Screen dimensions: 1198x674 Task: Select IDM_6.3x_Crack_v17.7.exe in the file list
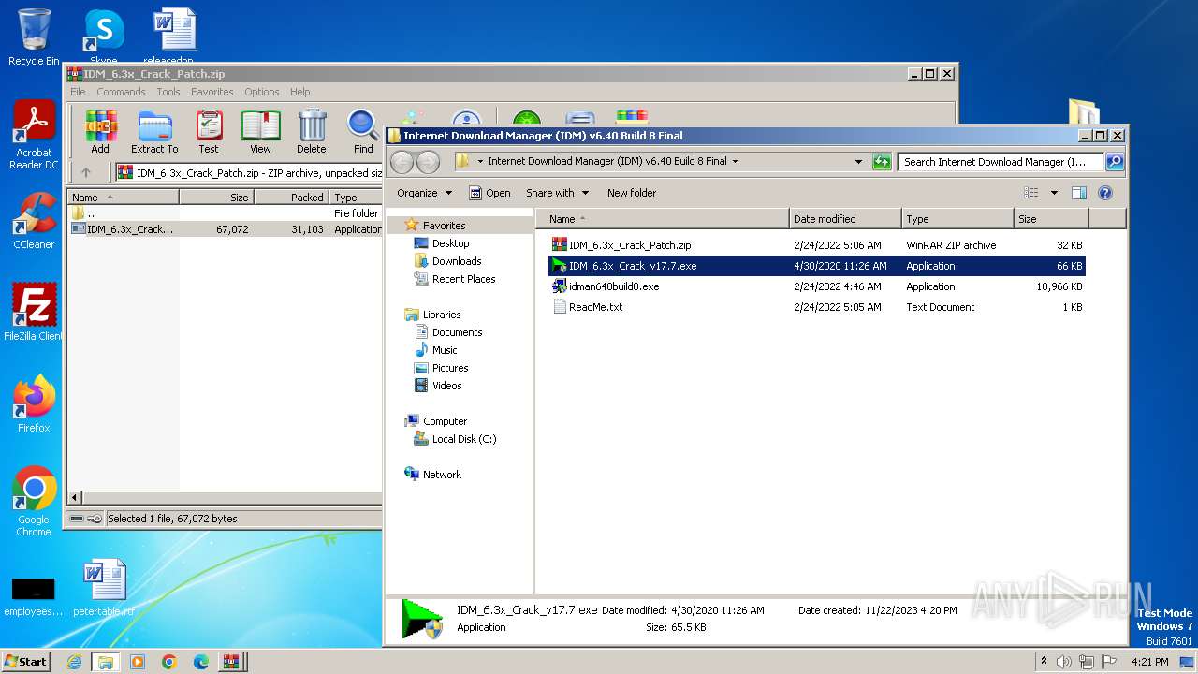[x=816, y=266]
